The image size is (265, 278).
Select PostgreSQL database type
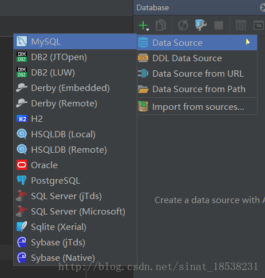point(76,181)
